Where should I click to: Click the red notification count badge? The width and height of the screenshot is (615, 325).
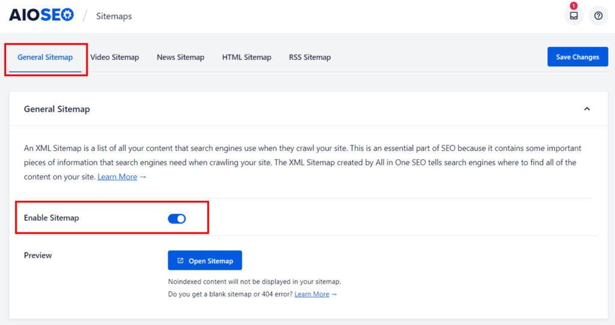tap(574, 5)
